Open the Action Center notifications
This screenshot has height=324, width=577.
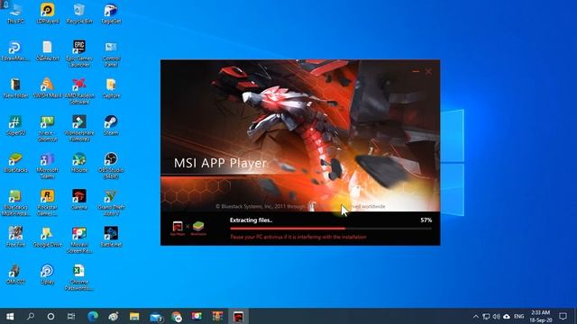point(563,316)
